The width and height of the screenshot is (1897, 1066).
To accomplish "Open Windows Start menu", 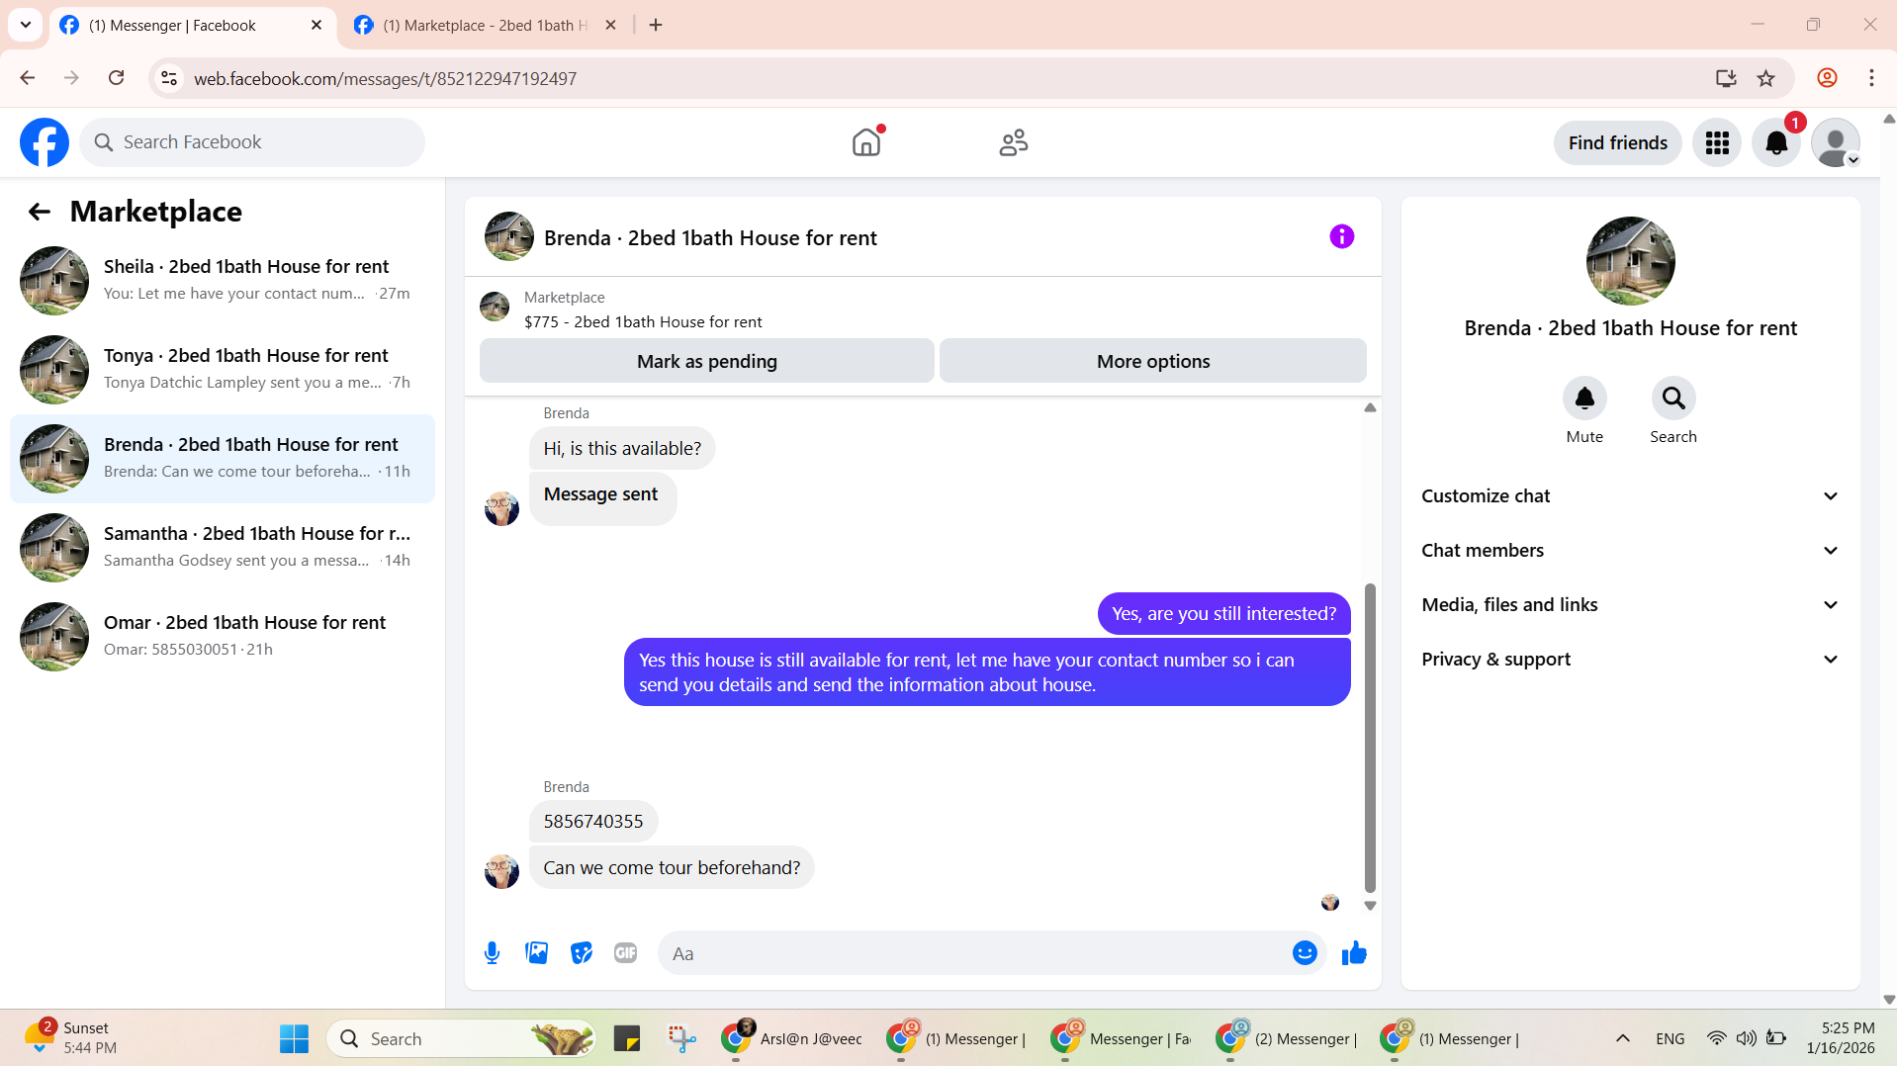I will click(294, 1038).
